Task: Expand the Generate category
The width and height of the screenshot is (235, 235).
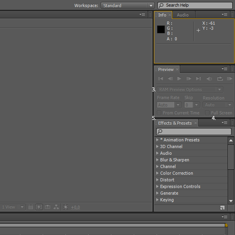Action: pos(157,193)
